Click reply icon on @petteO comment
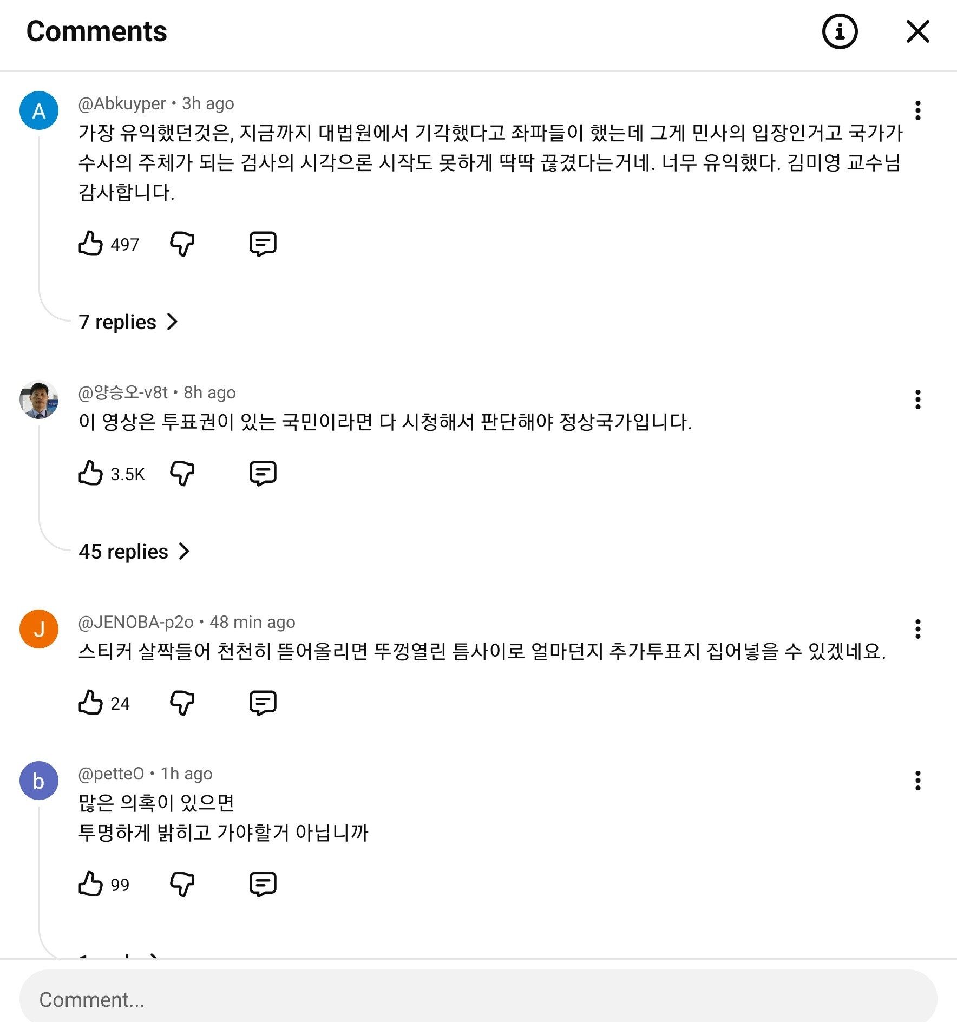Image resolution: width=957 pixels, height=1022 pixels. click(263, 884)
